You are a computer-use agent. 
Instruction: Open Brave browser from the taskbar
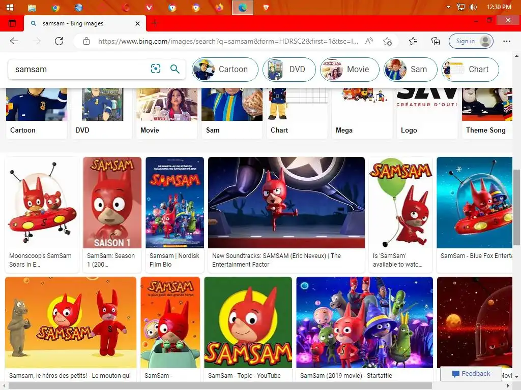tap(266, 7)
